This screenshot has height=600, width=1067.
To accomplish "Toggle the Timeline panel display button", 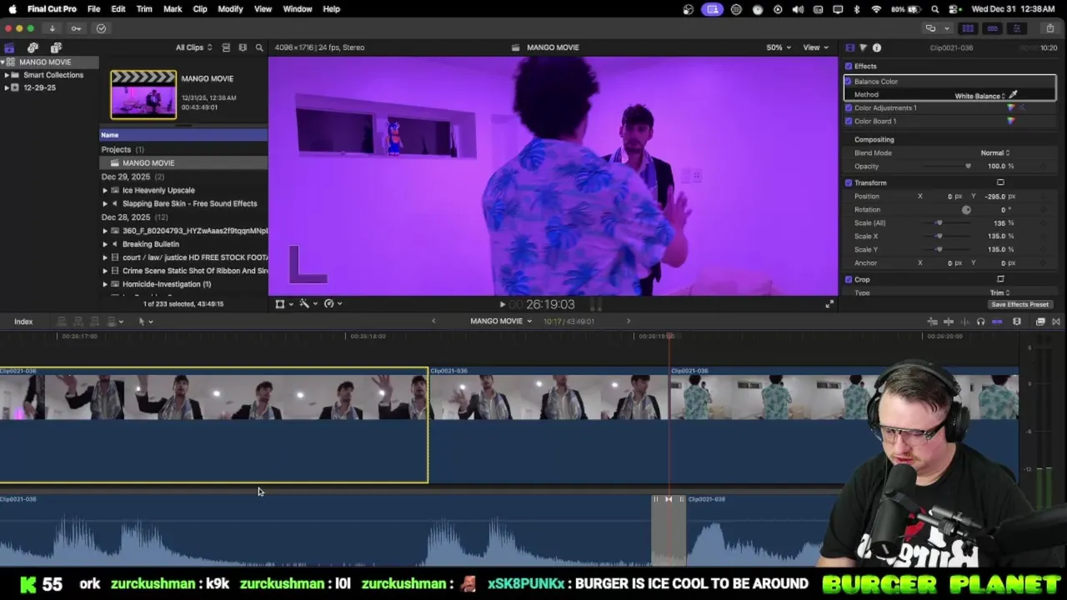I will coord(992,28).
